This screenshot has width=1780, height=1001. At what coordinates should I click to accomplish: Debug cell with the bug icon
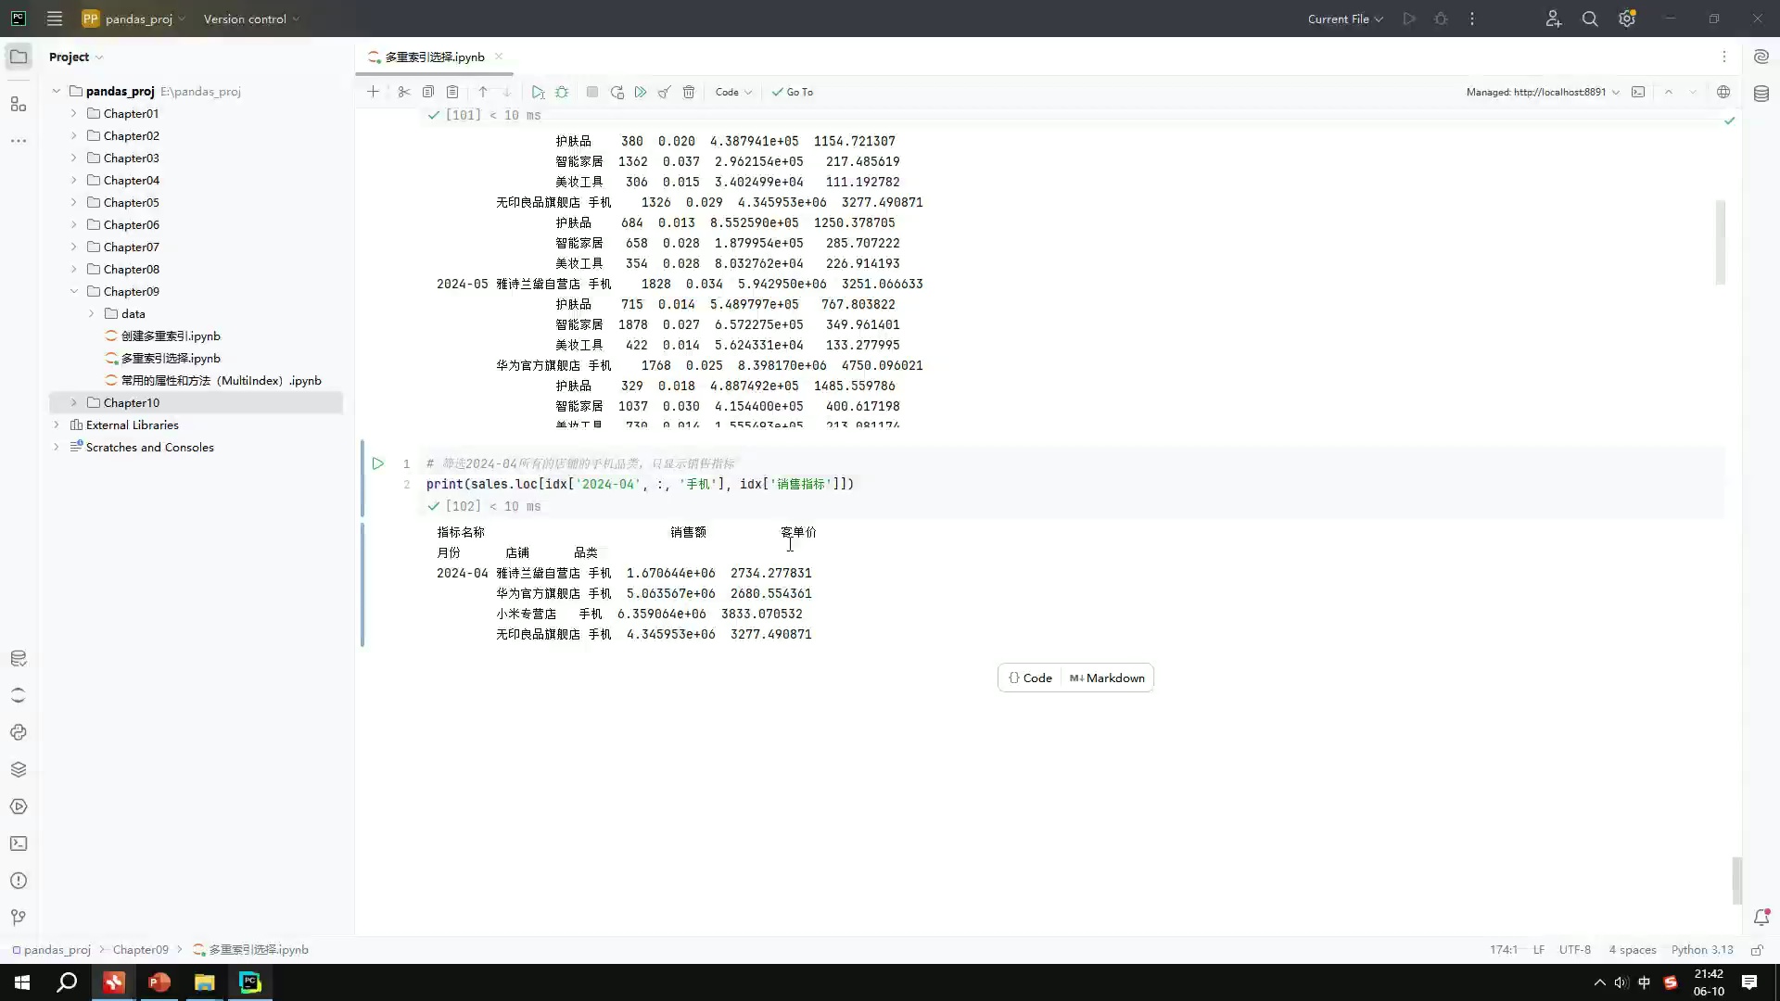point(562,92)
